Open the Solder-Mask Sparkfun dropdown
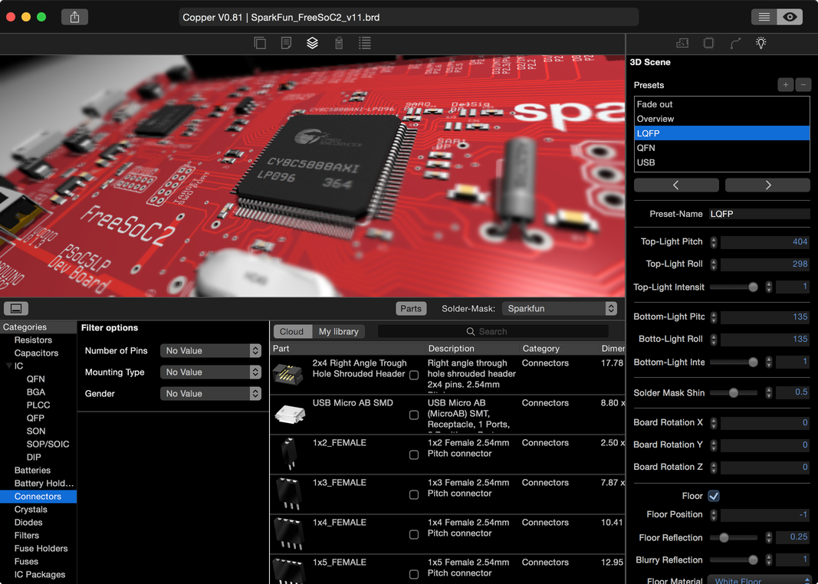Image resolution: width=818 pixels, height=584 pixels. tap(559, 308)
